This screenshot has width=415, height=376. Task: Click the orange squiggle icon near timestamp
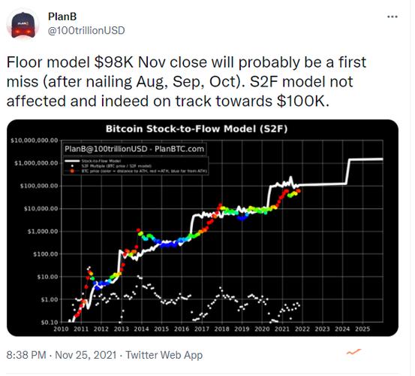pos(353,352)
